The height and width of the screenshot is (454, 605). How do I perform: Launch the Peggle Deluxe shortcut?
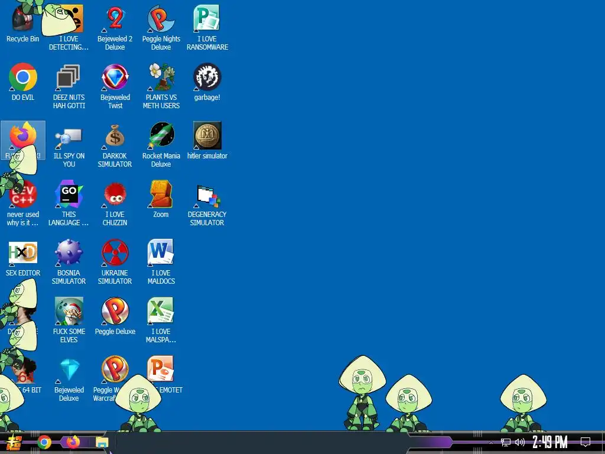[115, 316]
